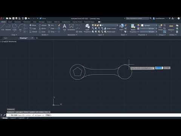Screen dimensions: 181x136
Task: Click the user account sign-in button
Action: click(159, 19)
